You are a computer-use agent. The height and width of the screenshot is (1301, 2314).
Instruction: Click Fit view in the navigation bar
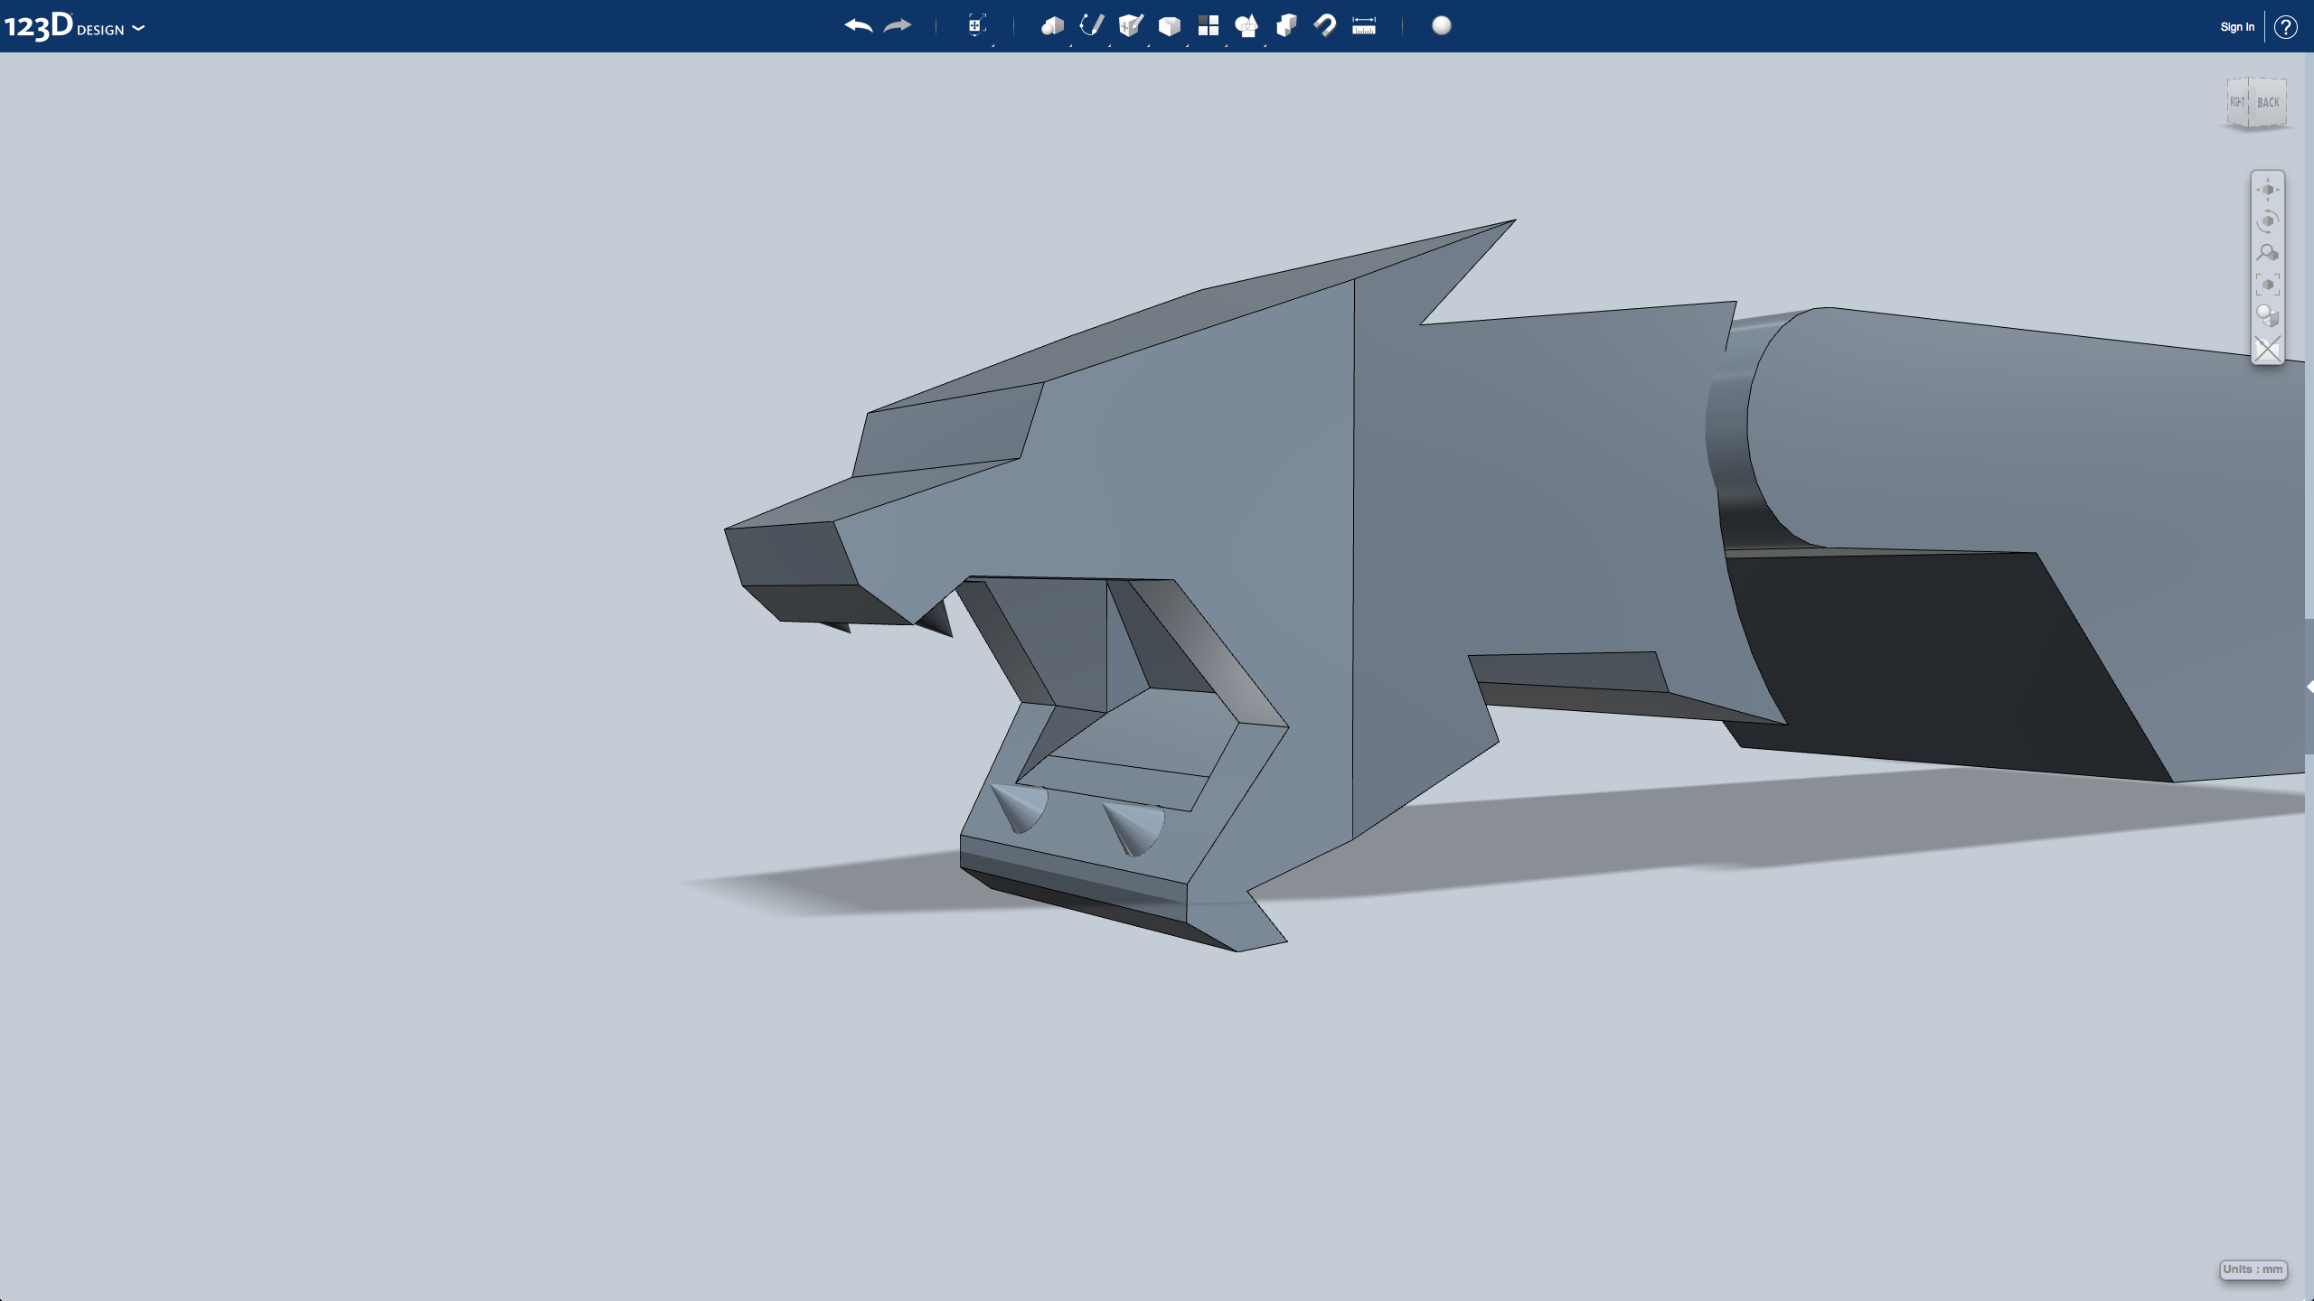(x=2269, y=283)
